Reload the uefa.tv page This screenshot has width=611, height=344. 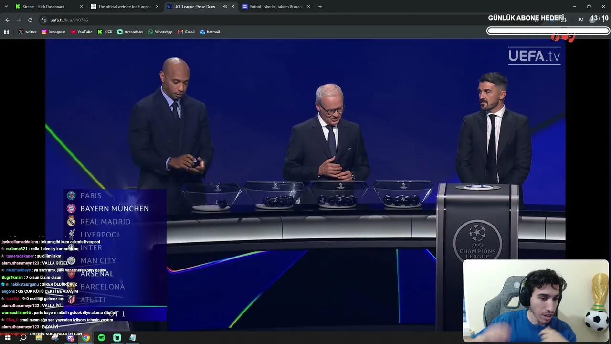[30, 20]
